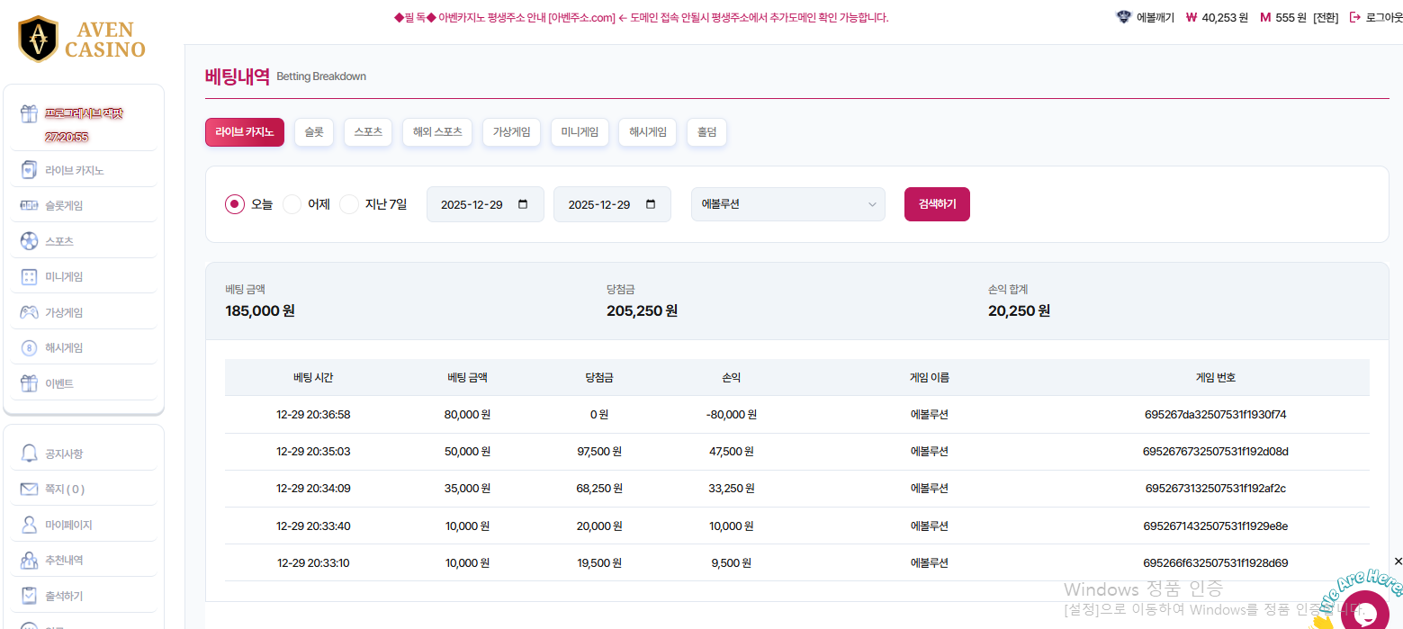Click the 쪽지 envelope icon

29,490
